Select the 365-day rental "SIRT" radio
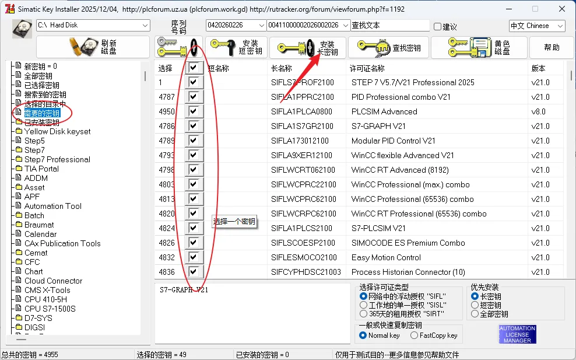This screenshot has height=360, width=576. coord(363,314)
